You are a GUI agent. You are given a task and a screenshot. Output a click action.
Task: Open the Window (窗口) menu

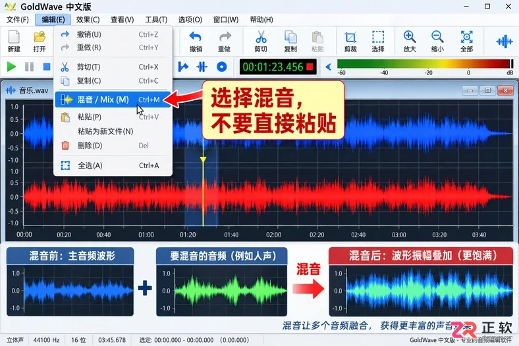coord(226,20)
